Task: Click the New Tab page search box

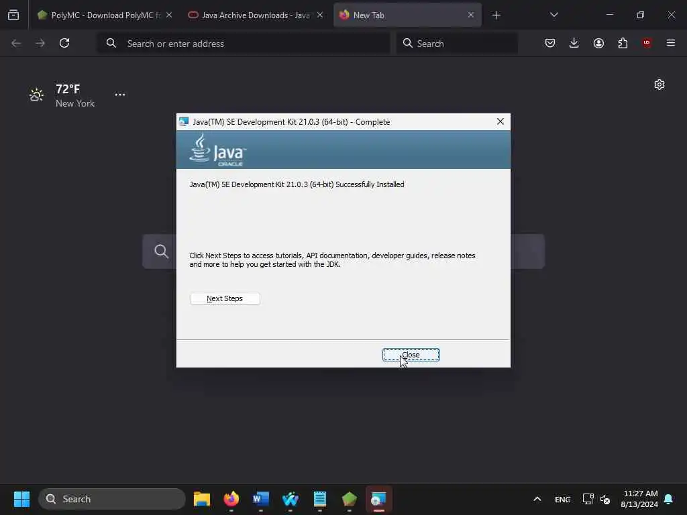Action: (x=343, y=251)
